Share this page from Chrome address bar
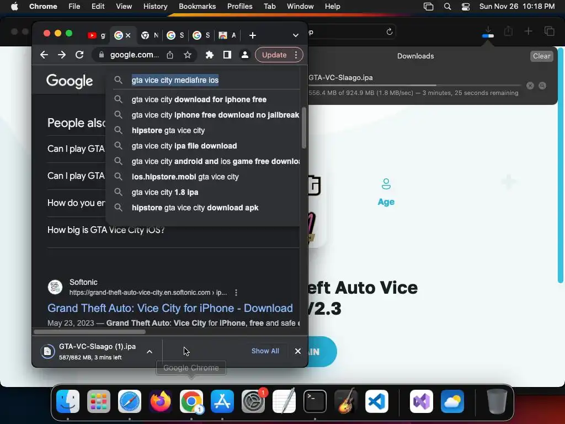565x424 pixels. pyautogui.click(x=170, y=55)
